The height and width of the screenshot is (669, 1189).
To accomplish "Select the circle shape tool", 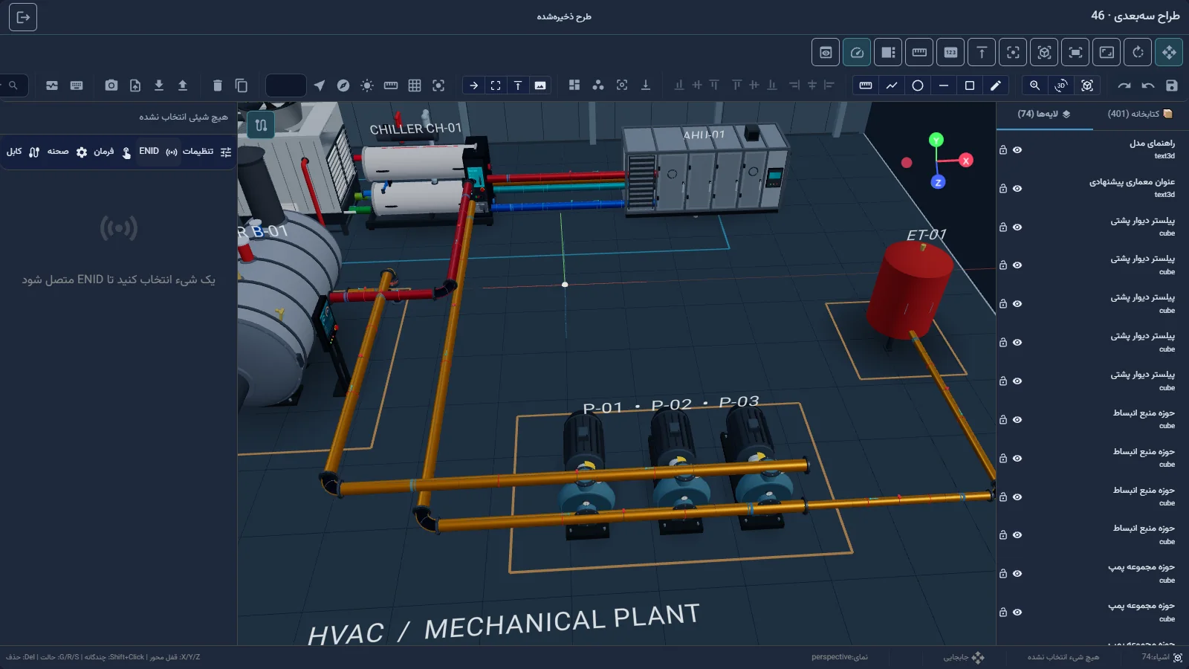I will click(918, 85).
